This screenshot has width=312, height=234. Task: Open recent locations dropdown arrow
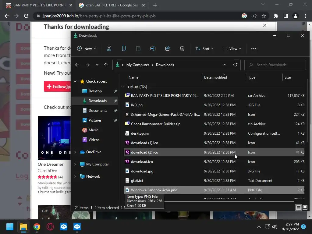point(97,65)
